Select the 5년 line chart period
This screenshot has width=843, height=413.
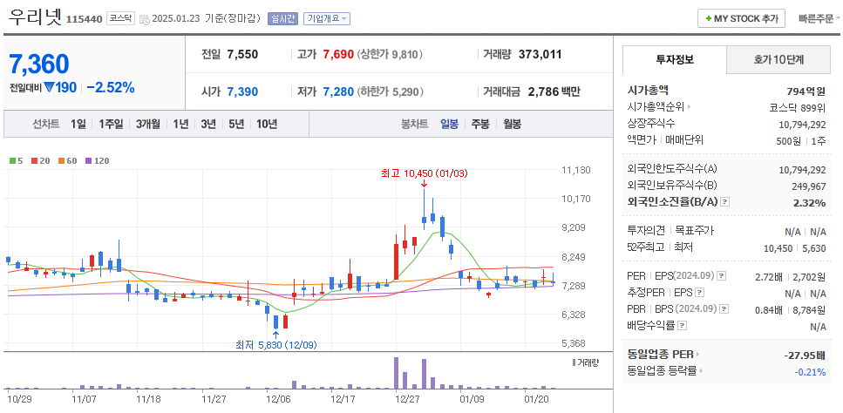pyautogui.click(x=236, y=124)
